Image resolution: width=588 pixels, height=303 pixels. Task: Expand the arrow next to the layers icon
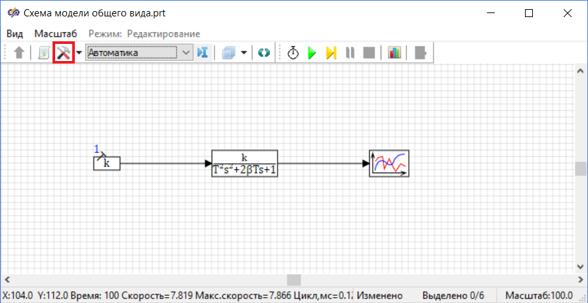click(244, 52)
